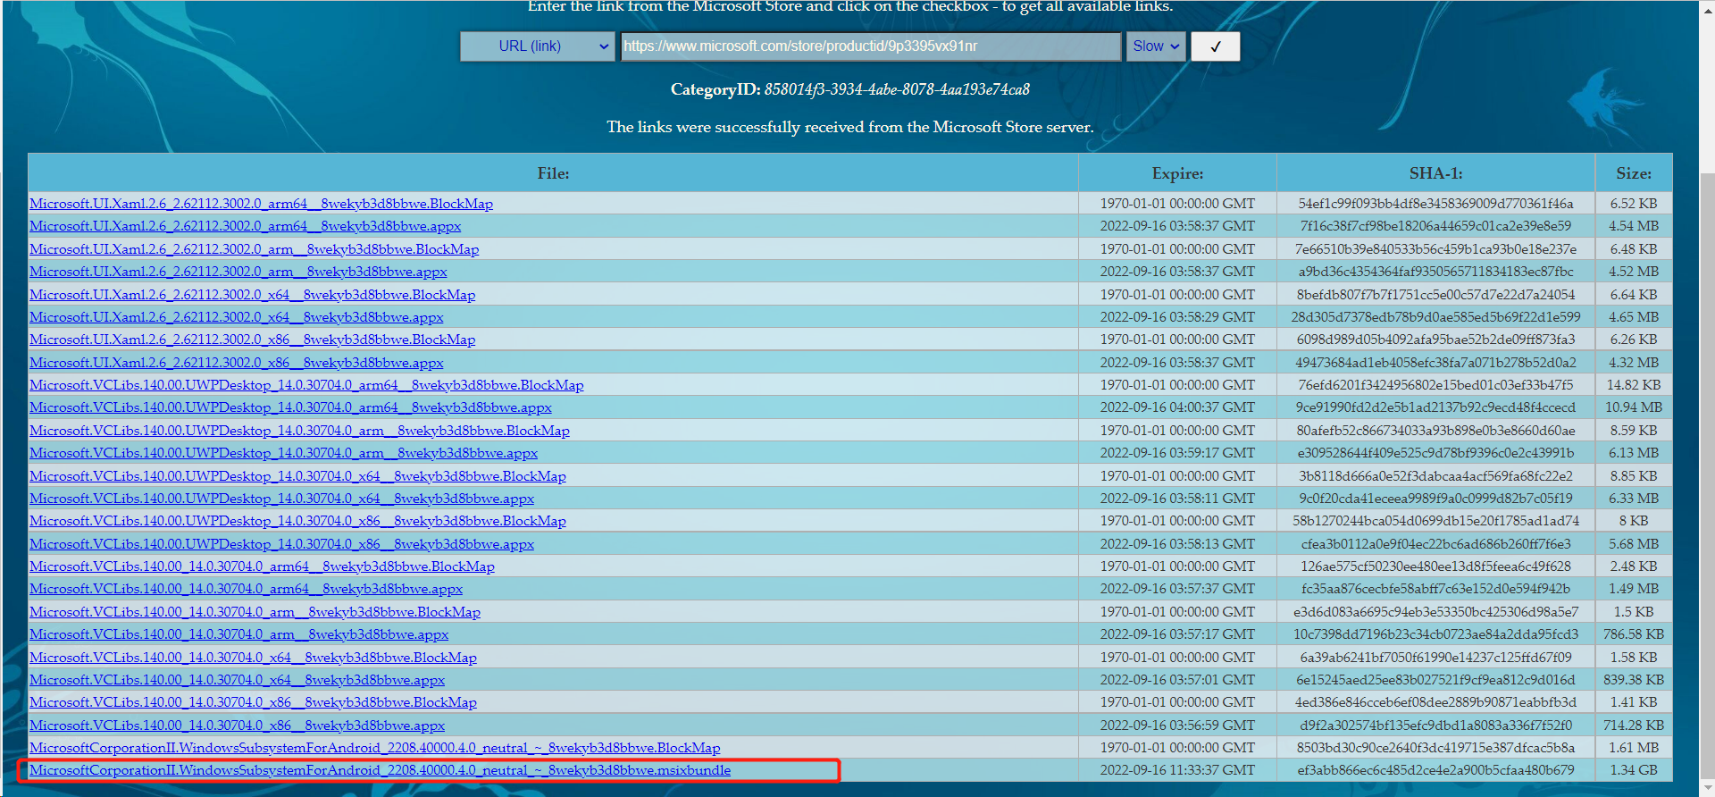Open VCLibs.140.00 14.0.30704.0 arm64 BlockMap link

coord(262,566)
